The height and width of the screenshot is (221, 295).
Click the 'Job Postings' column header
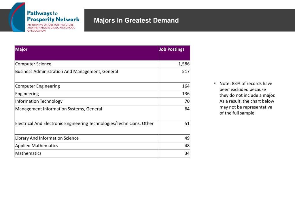coord(174,53)
